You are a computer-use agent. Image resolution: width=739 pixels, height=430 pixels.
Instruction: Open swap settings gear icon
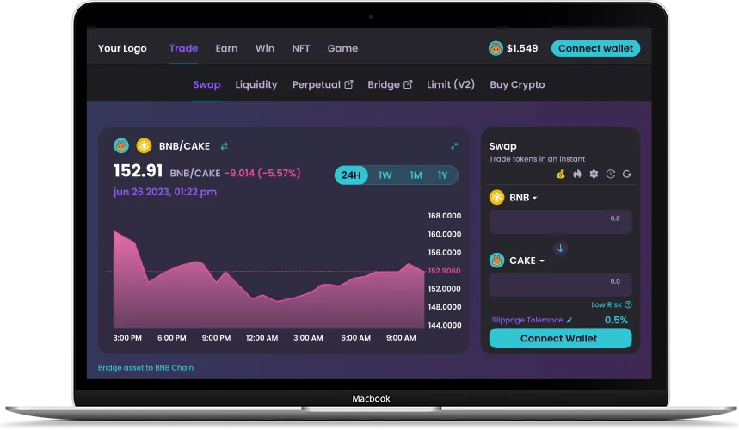pos(594,175)
